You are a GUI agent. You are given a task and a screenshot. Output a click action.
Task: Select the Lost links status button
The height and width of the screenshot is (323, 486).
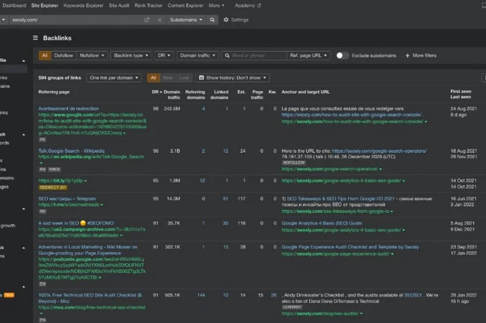point(184,78)
